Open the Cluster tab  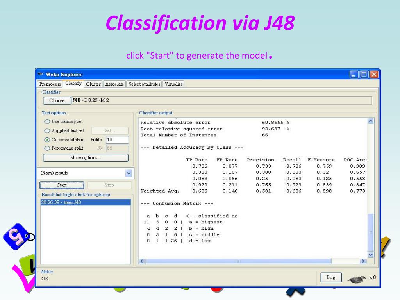click(93, 84)
